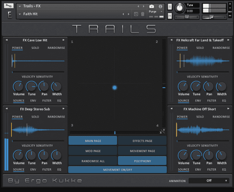
Task: Click the save preset icon
Action: 136,14
